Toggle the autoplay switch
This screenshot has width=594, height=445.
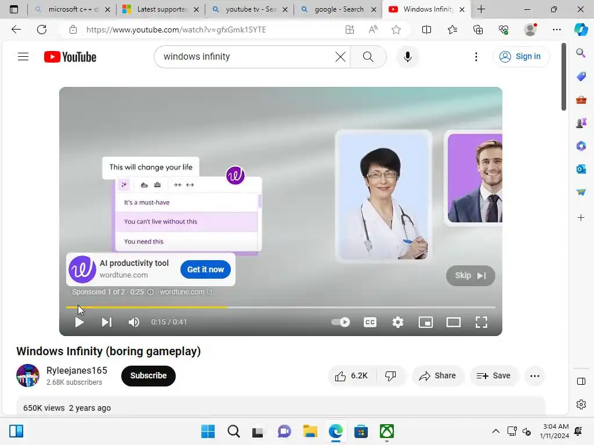[x=340, y=322]
